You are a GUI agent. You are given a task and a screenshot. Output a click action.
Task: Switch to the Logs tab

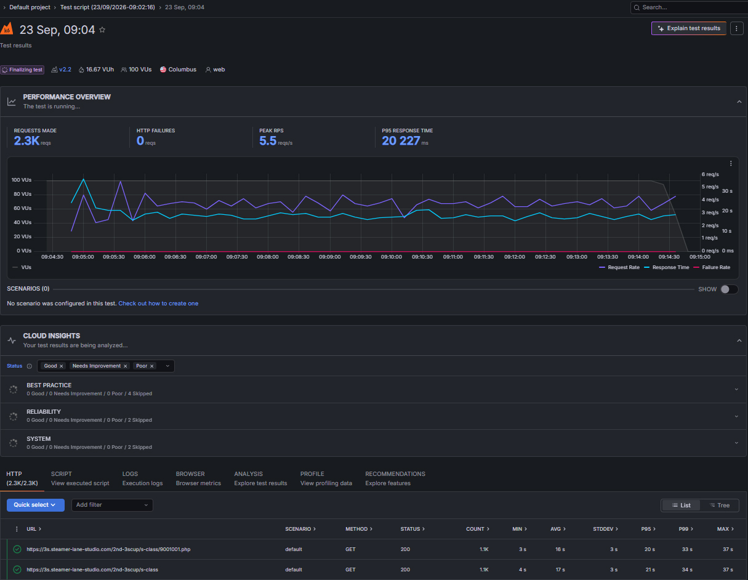coord(142,478)
